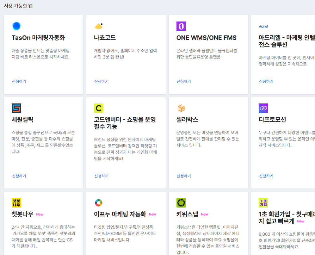The width and height of the screenshot is (315, 255).
Task: Apply for ONE WMS/ONE FMS via 신청하기
Action: click(184, 81)
